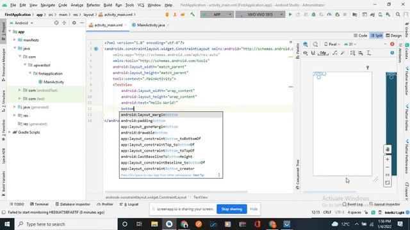Open the Refactor menu

coord(93,5)
